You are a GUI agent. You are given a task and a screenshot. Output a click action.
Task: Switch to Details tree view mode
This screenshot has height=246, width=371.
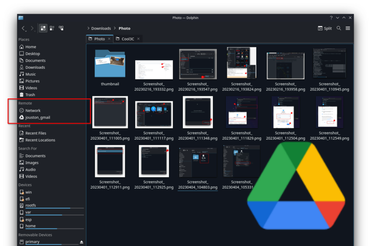61,28
